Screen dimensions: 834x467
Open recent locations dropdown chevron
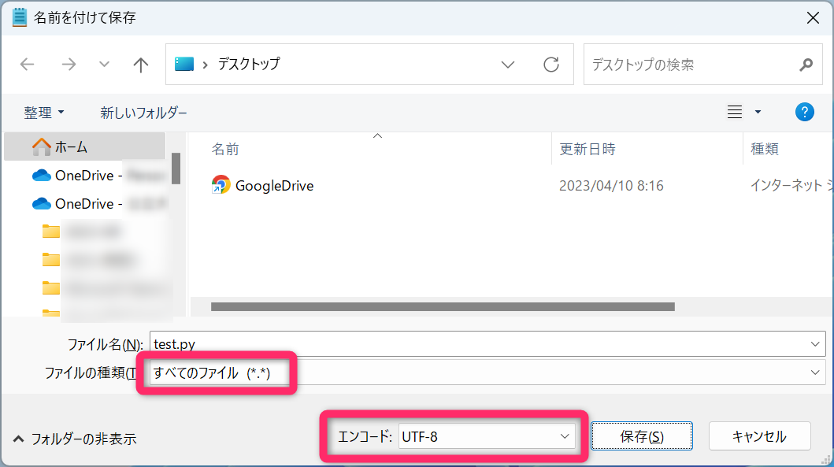coord(104,65)
